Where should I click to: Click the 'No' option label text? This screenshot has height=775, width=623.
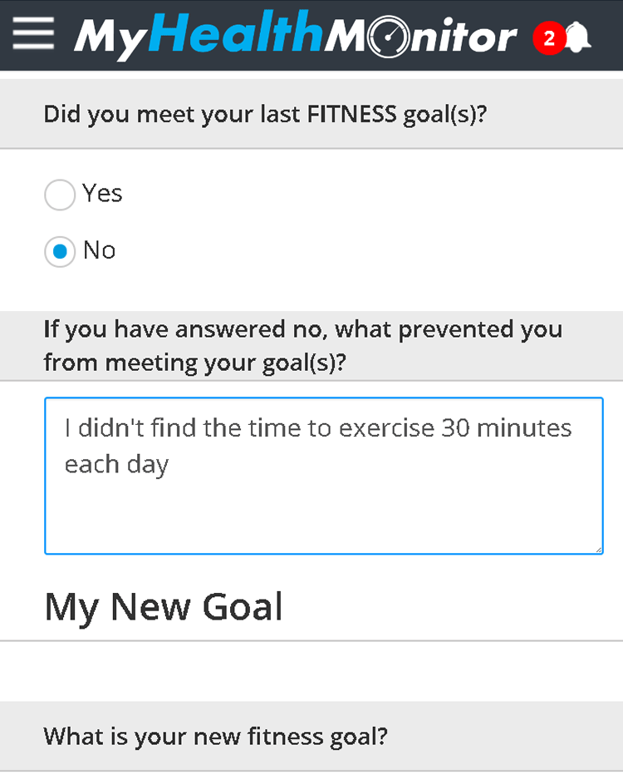click(x=99, y=250)
